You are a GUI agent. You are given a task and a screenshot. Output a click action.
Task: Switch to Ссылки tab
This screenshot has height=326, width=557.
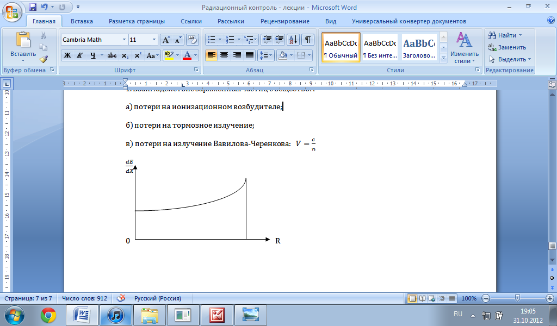(191, 21)
